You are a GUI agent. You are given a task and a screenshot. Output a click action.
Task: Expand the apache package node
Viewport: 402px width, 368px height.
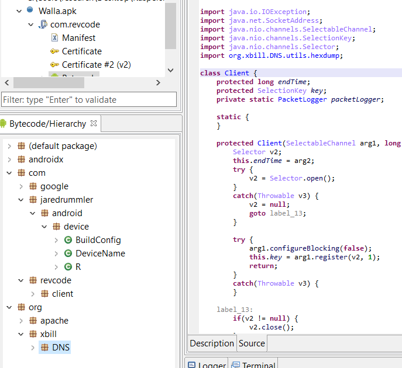pos(21,321)
